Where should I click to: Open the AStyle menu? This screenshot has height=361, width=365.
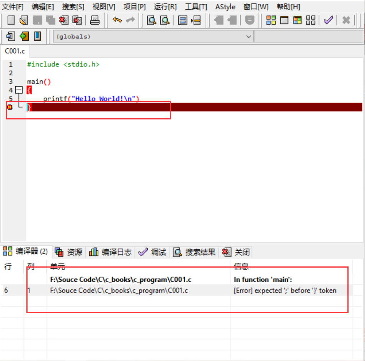(225, 7)
